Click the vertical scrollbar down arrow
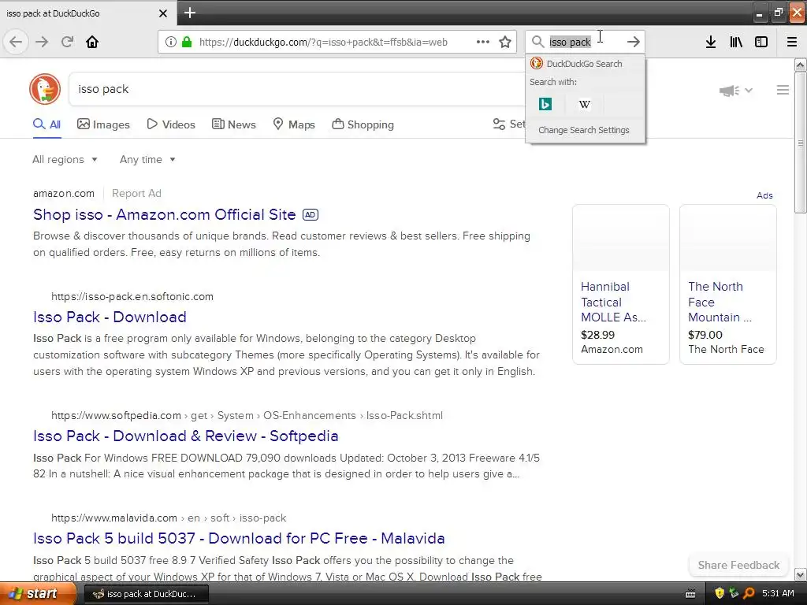Screen dimensions: 807x605 click(x=801, y=575)
